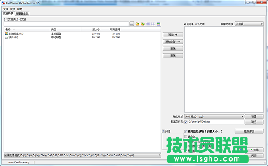The width and height of the screenshot is (268, 166).
Task: Expand the image format filter dropdown
Action: click(82, 155)
